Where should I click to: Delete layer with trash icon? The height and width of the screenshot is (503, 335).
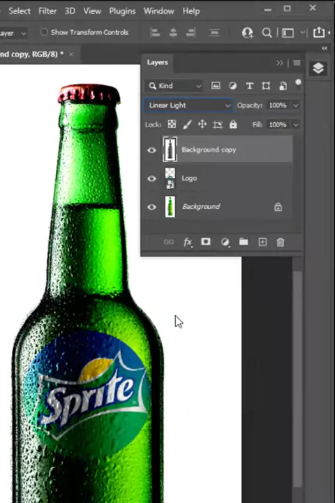coord(281,242)
